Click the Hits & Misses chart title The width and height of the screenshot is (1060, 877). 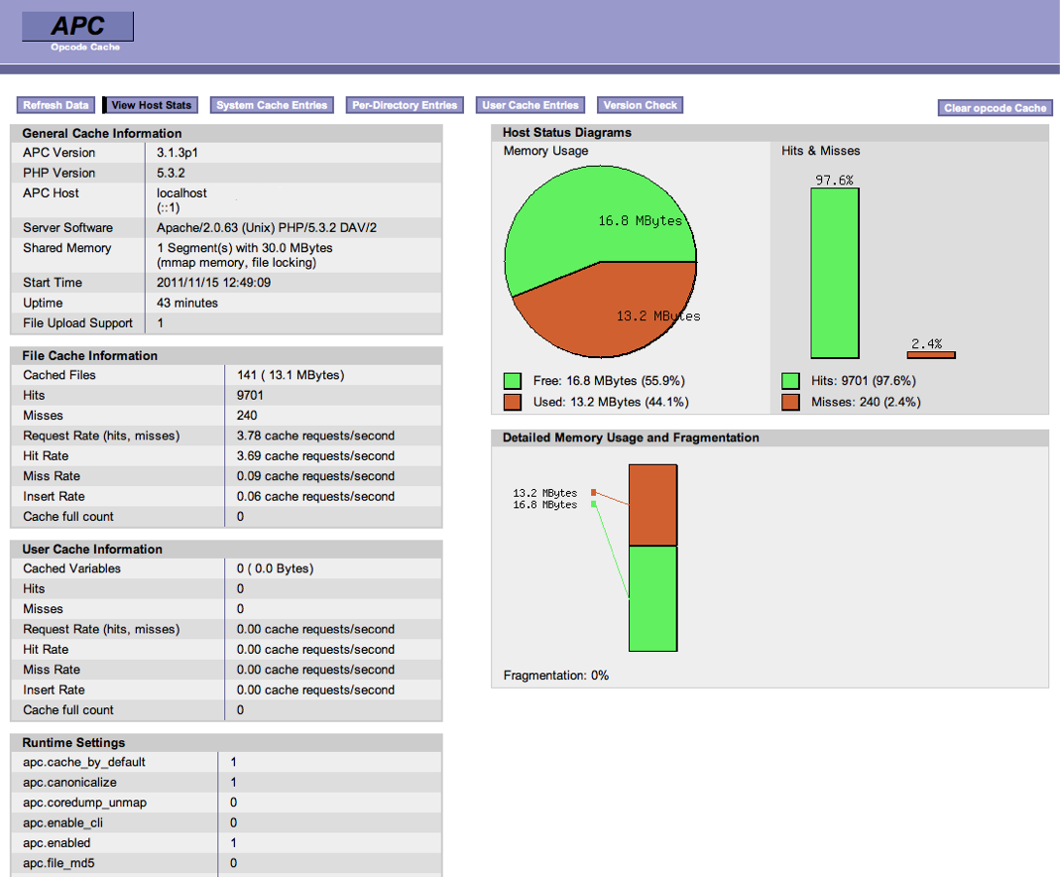point(821,151)
